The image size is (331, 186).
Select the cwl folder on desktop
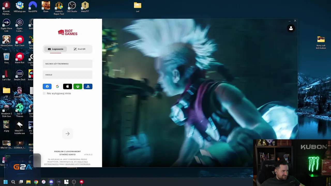[x=138, y=7]
